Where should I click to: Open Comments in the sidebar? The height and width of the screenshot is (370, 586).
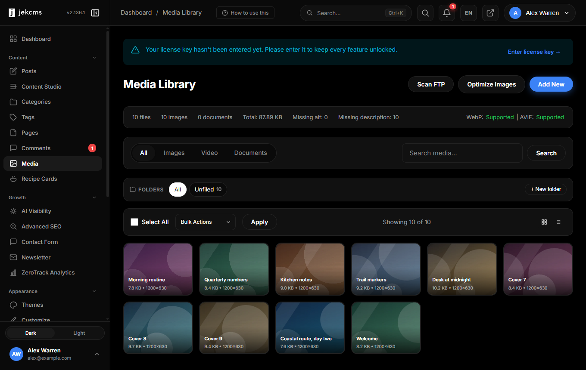53,148
